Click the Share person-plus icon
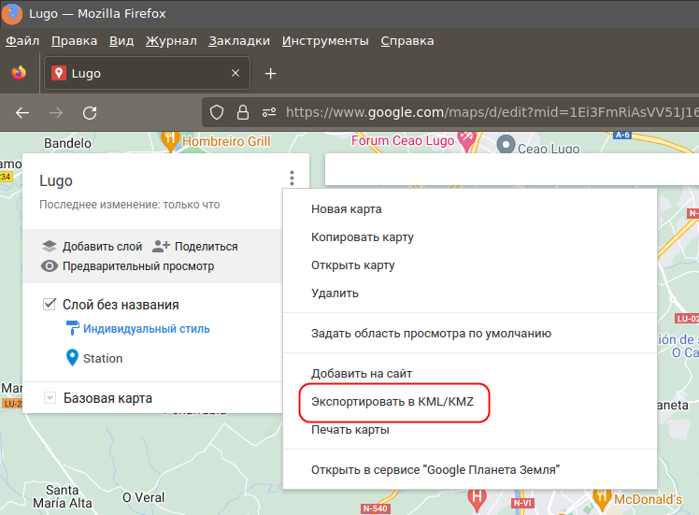 161,246
